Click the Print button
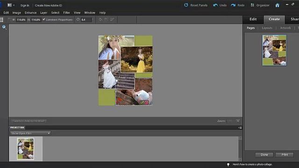Image resolution: width=299 pixels, height=168 pixels. [x=285, y=154]
